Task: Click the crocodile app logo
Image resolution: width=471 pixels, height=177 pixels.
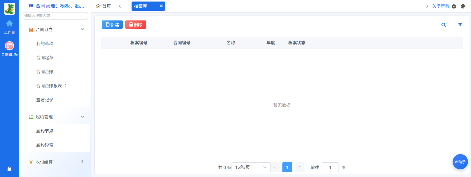Action: point(10,9)
